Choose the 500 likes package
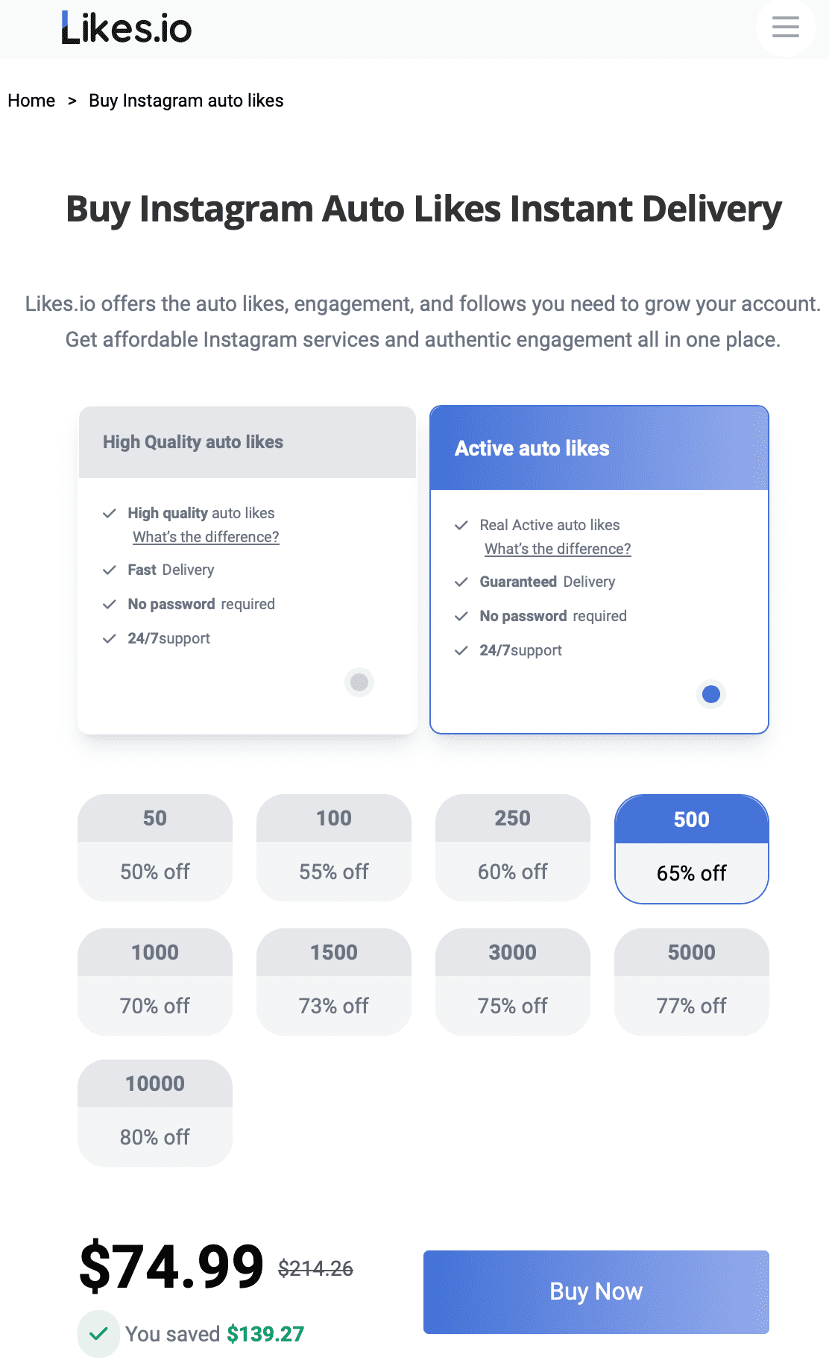The height and width of the screenshot is (1369, 829). click(690, 849)
